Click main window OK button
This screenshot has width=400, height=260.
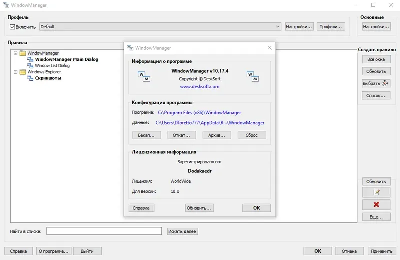click(318, 251)
